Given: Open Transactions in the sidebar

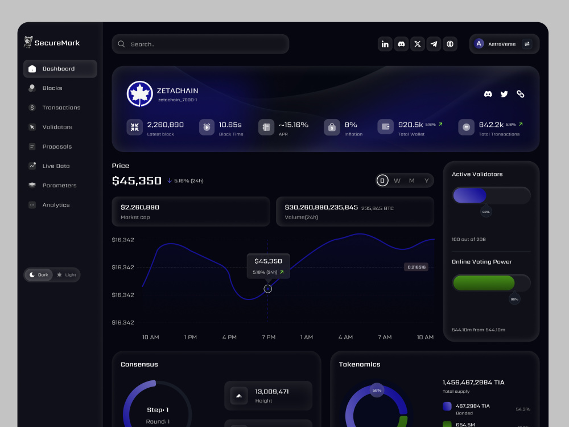Looking at the screenshot, I should (60, 108).
